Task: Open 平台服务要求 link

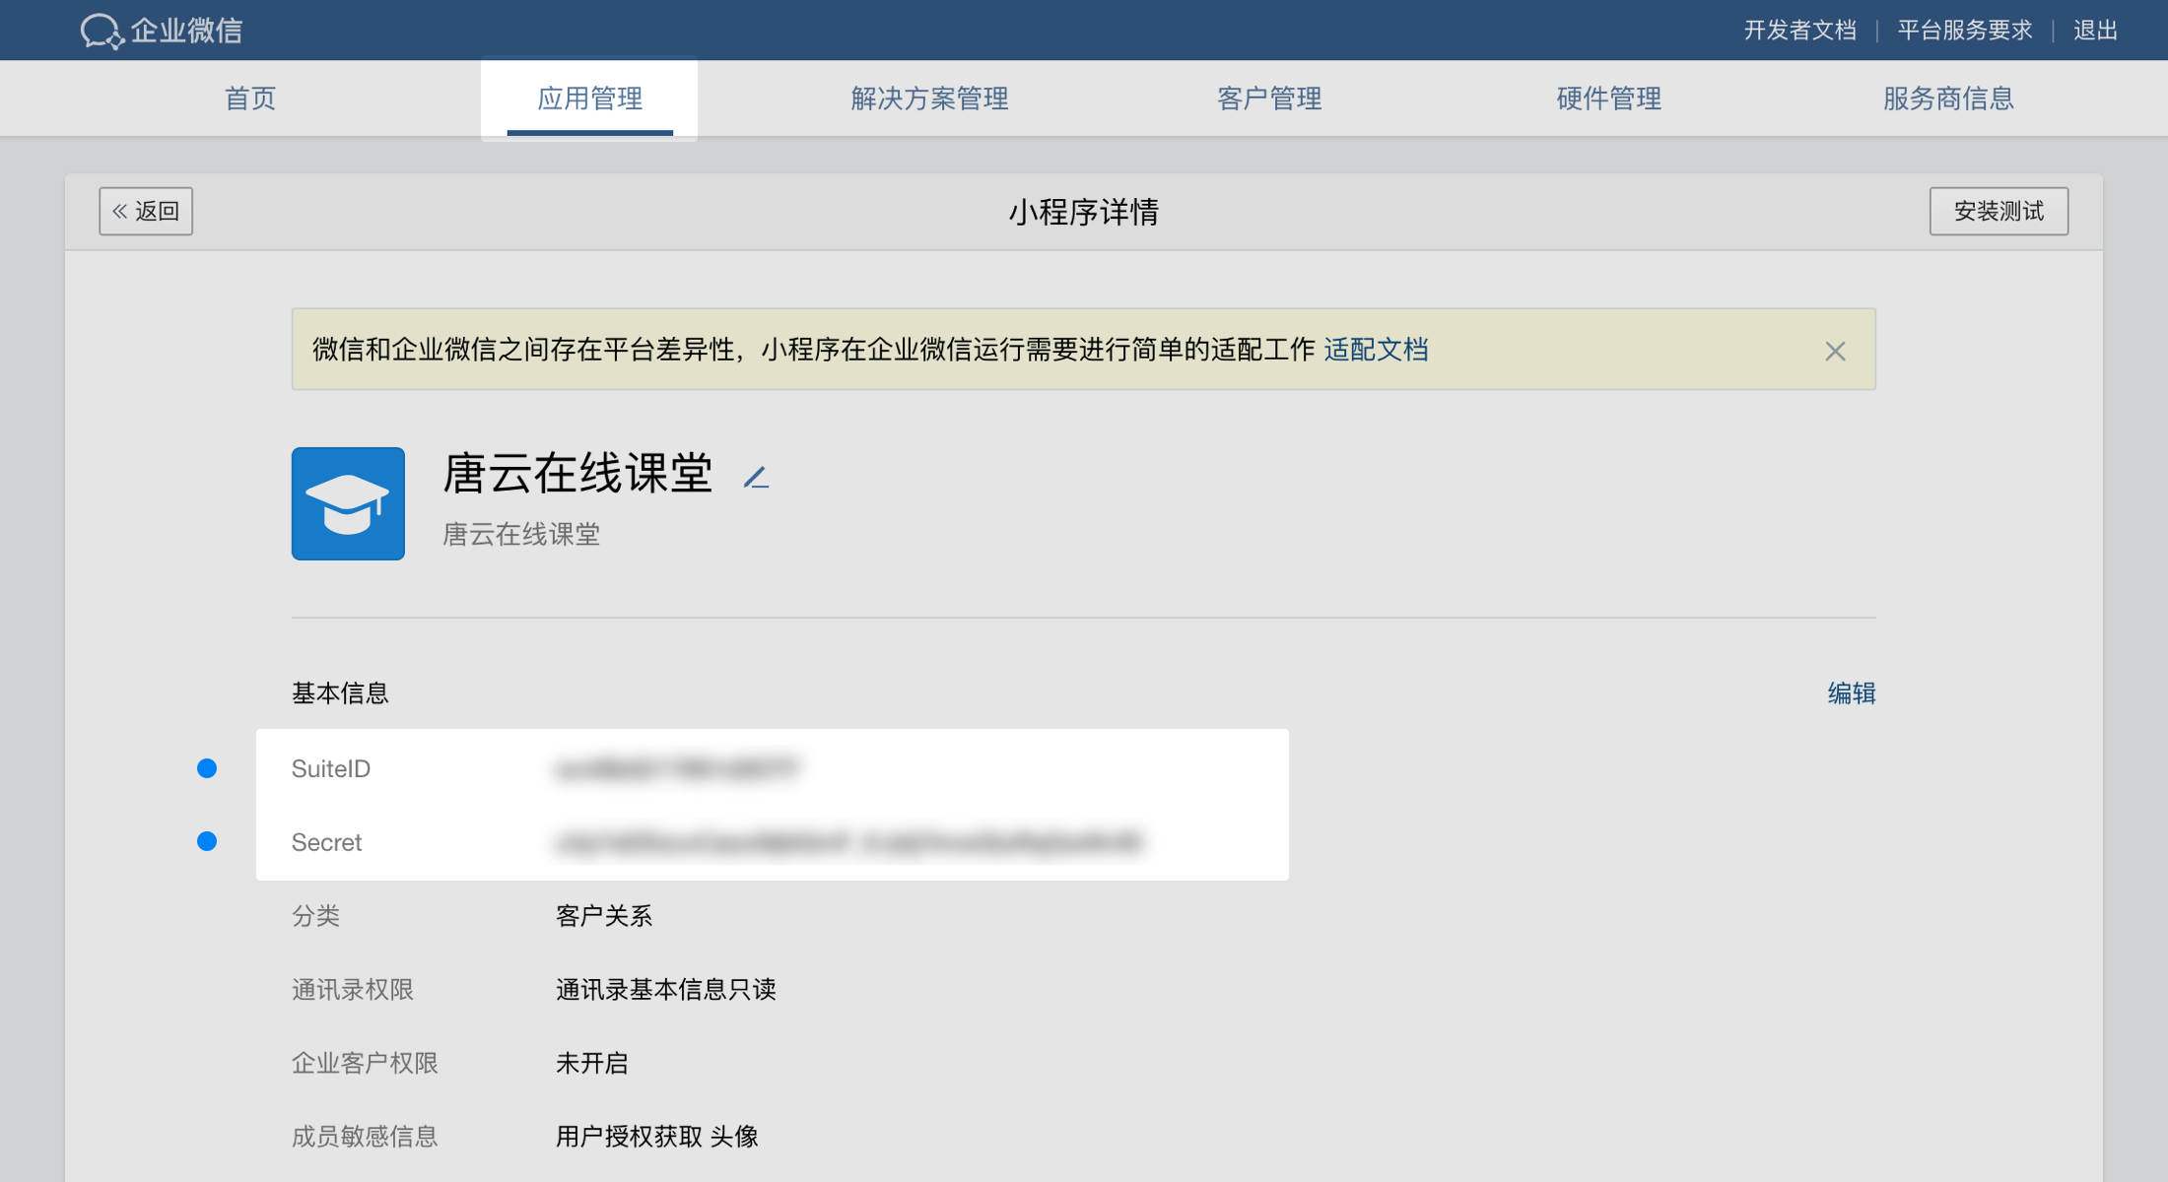Action: tap(1965, 31)
